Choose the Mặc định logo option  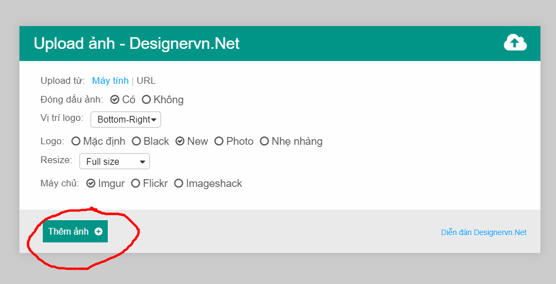coord(98,141)
